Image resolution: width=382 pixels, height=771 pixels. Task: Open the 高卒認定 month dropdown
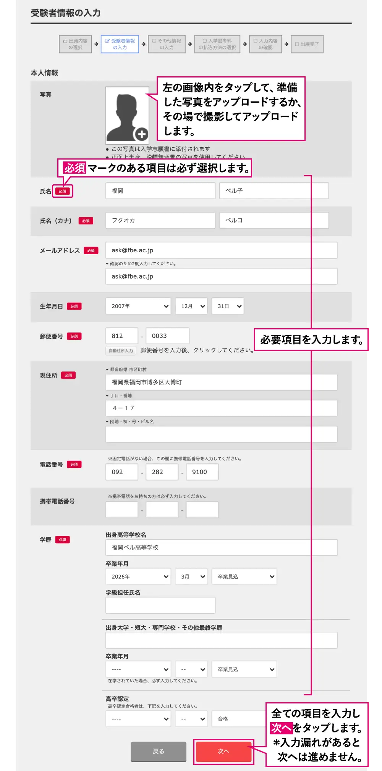(x=191, y=719)
